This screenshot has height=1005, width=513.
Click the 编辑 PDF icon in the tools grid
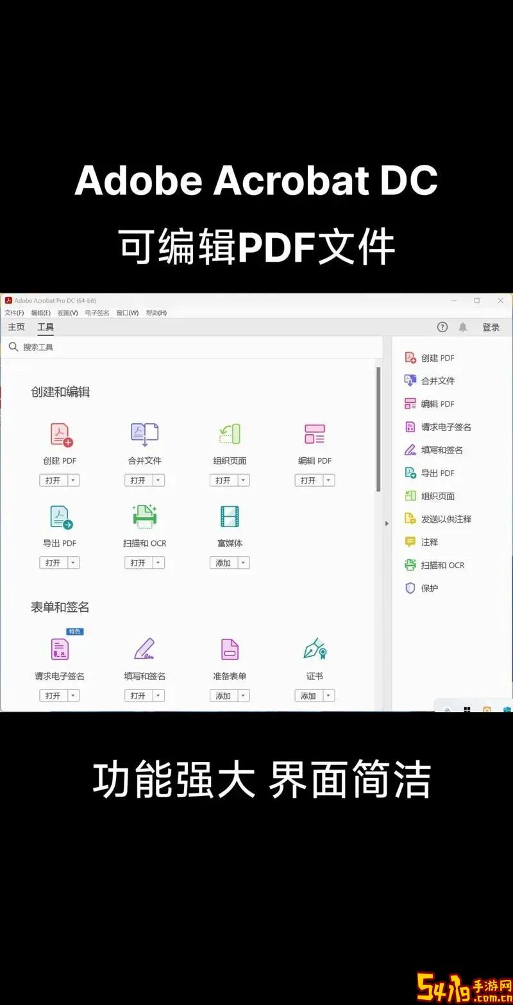pos(315,435)
